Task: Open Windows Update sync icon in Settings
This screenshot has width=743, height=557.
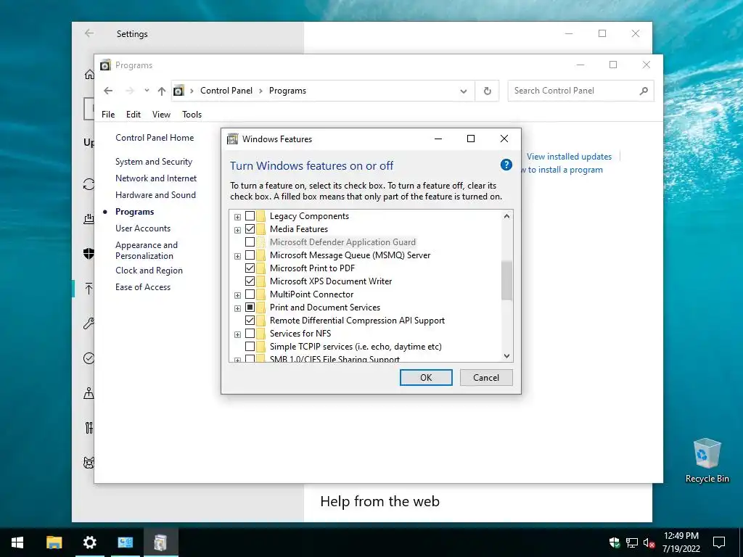Action: point(89,184)
